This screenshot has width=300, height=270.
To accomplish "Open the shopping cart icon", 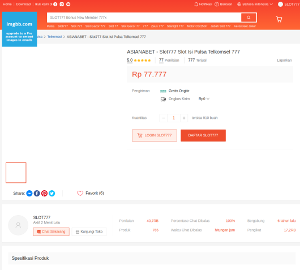I will [279, 19].
